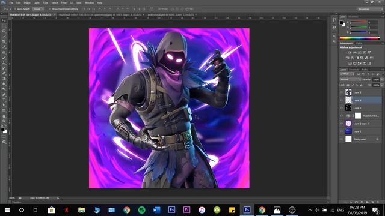Image resolution: width=385 pixels, height=216 pixels.
Task: Adjust the green G color slider
Action: [359, 27]
